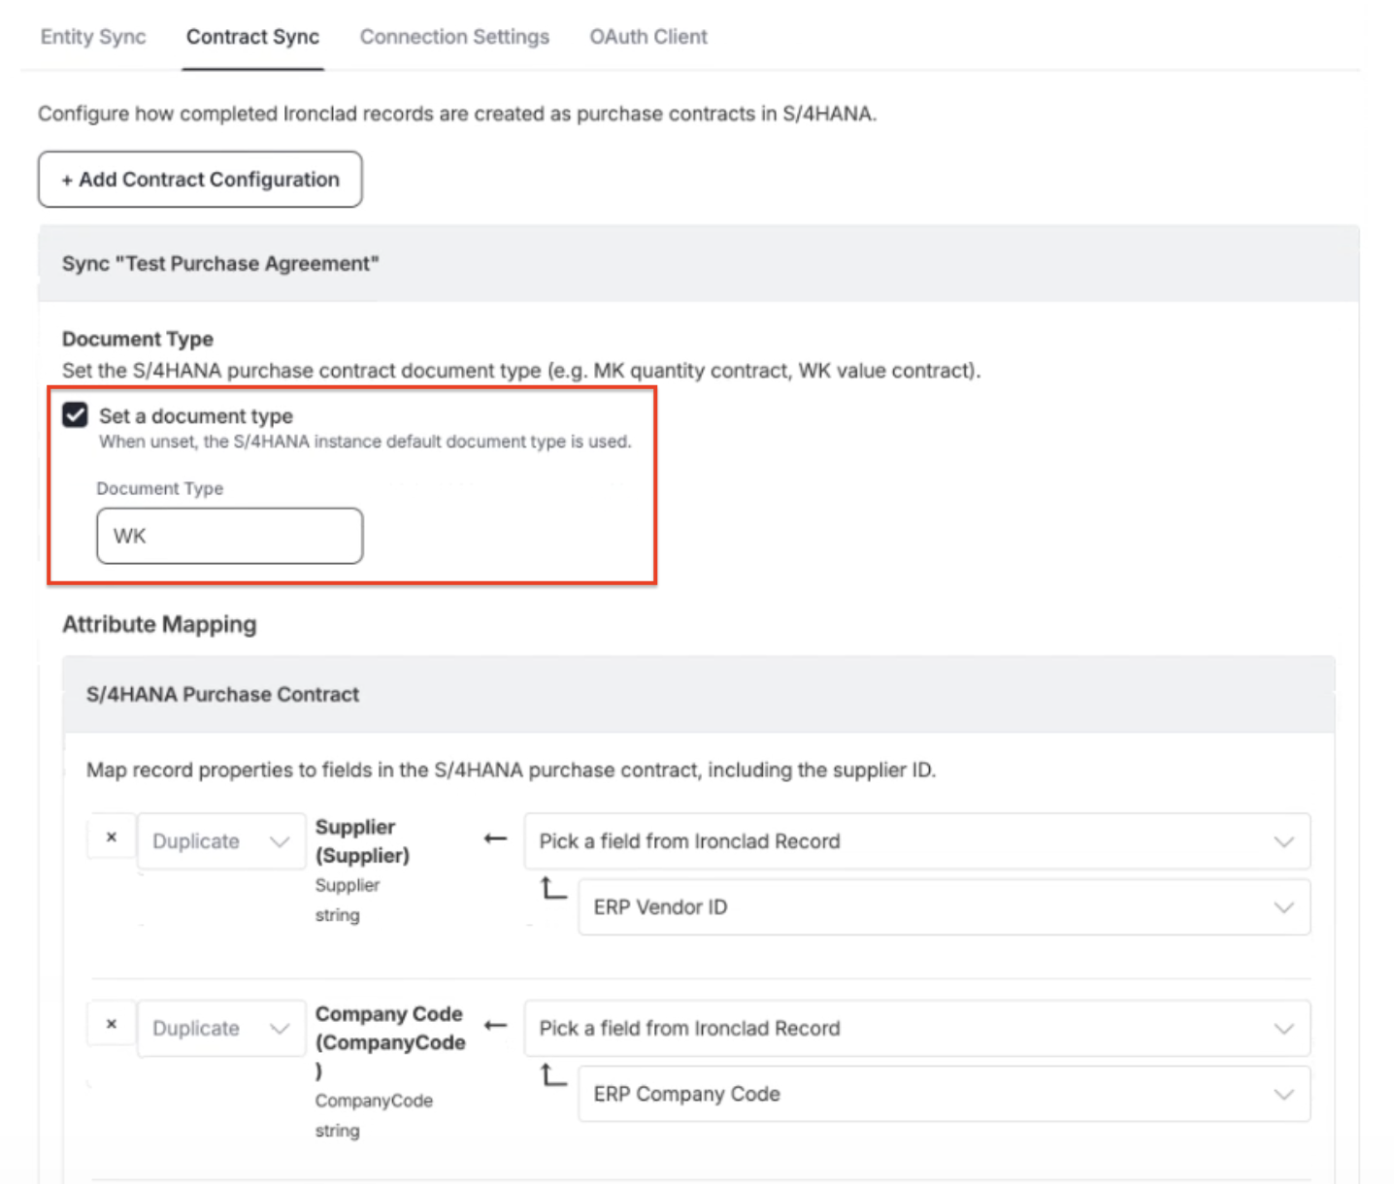Switch to Connection Settings tab
Screen dimensions: 1394x1184
454,37
